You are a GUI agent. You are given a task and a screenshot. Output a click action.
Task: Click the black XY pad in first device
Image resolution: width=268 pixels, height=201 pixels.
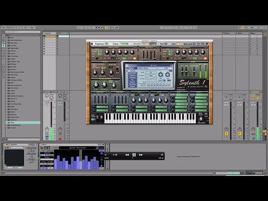point(15,158)
